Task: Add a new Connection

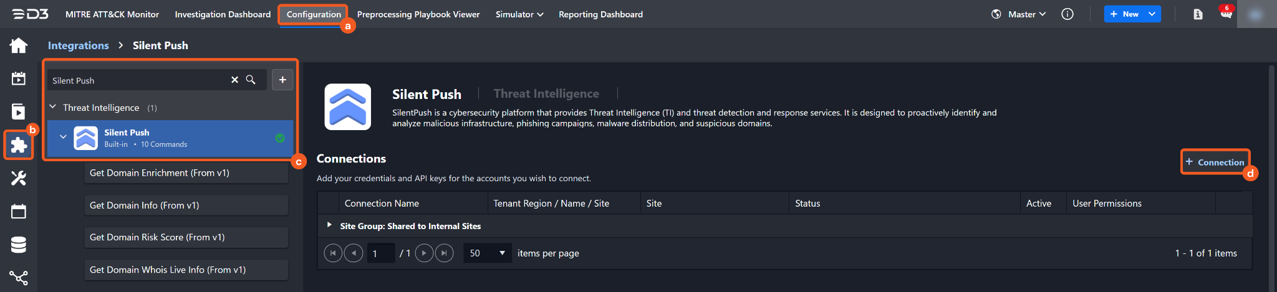Action: point(1215,162)
